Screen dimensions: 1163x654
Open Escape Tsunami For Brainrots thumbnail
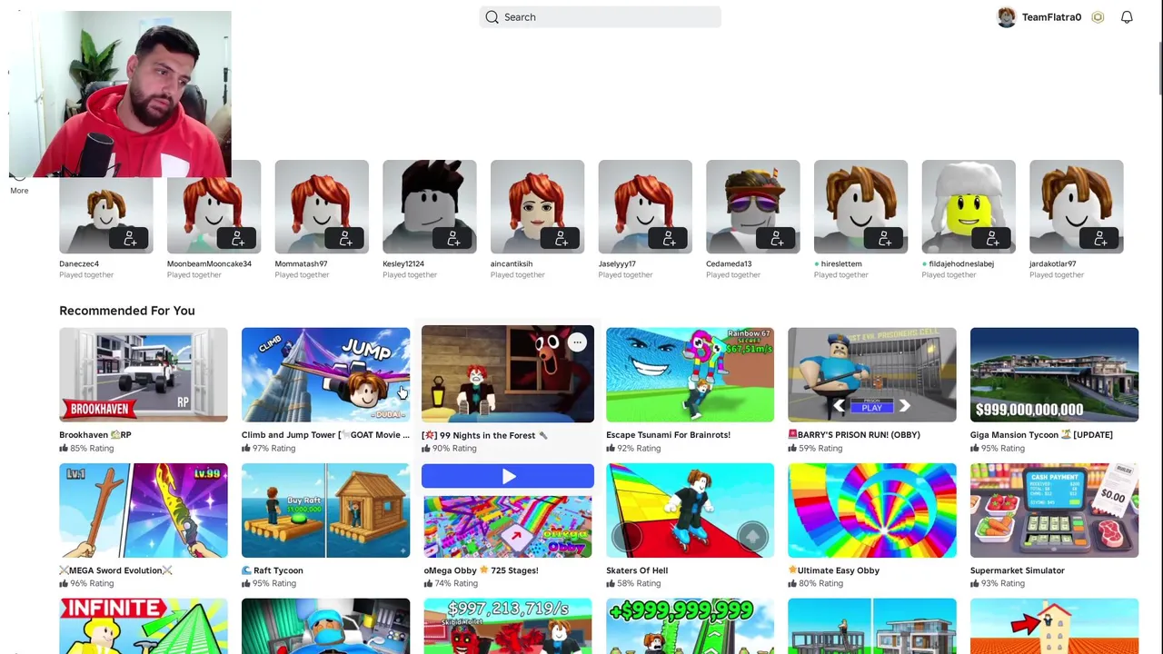(691, 374)
